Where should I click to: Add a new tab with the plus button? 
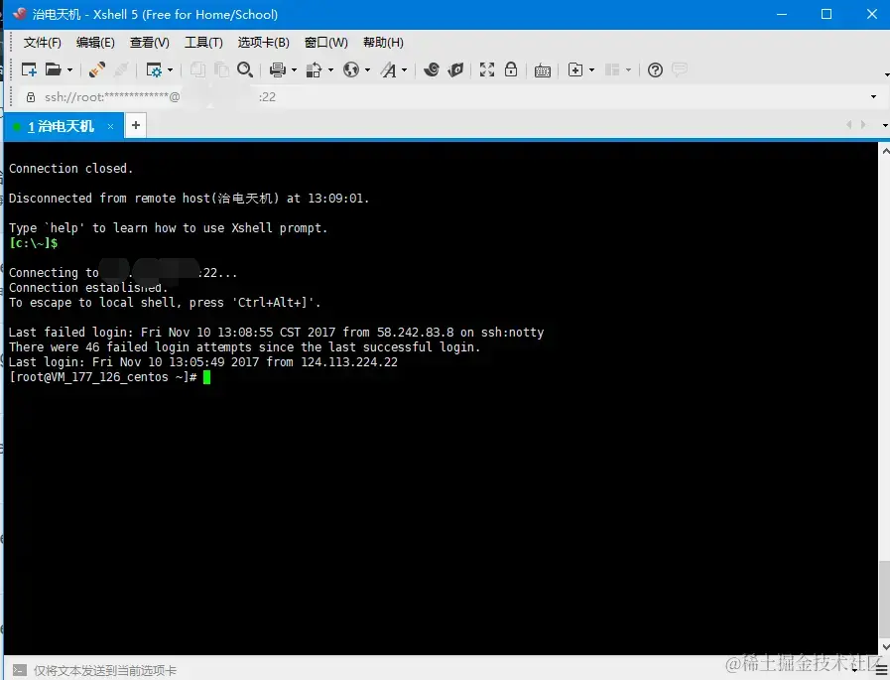tap(136, 125)
